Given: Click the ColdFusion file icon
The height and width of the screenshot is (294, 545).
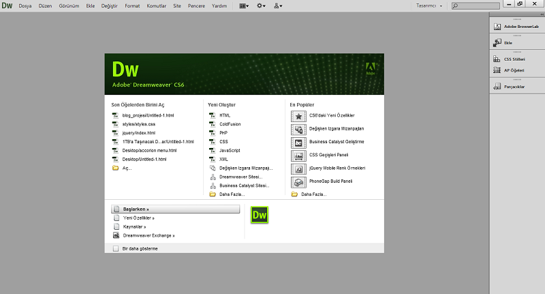Looking at the screenshot, I should (x=213, y=124).
